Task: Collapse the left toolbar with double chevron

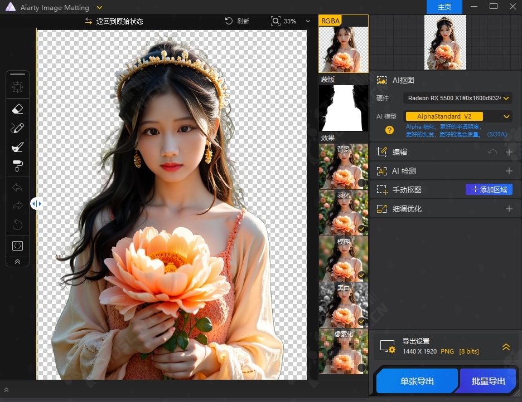Action: click(17, 262)
